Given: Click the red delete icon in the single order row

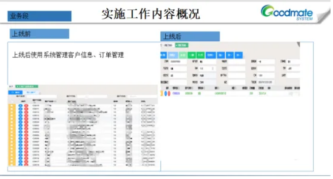Looking at the screenshot, I should click(x=169, y=93).
